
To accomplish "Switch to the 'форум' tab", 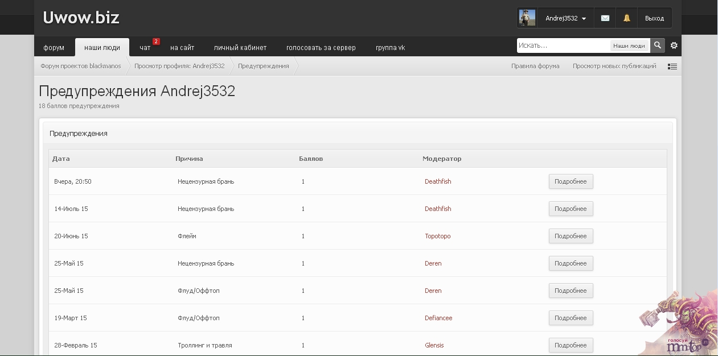I will (x=54, y=48).
